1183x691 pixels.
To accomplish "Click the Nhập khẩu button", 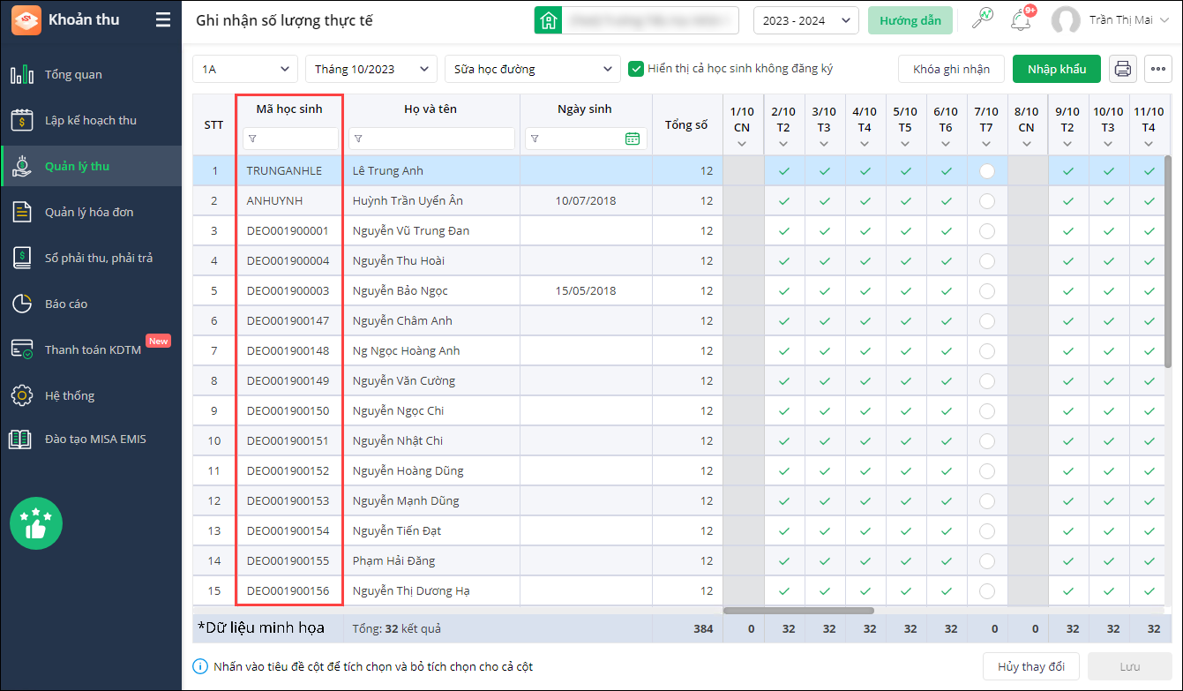I will (1056, 69).
